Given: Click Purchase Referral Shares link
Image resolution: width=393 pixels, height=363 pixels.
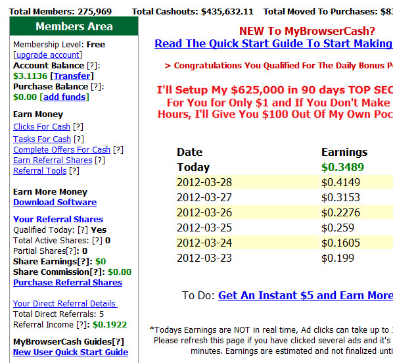Looking at the screenshot, I should 68,283.
